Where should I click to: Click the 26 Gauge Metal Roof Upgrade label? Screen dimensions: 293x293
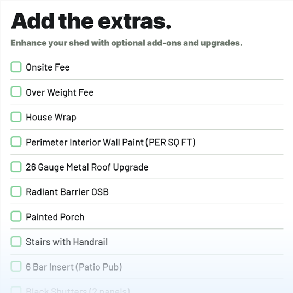point(87,167)
